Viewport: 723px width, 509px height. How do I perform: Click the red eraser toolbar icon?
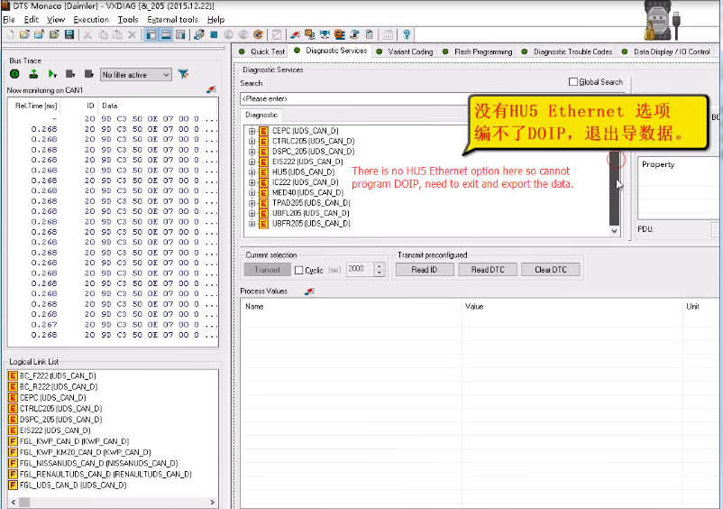[295, 34]
